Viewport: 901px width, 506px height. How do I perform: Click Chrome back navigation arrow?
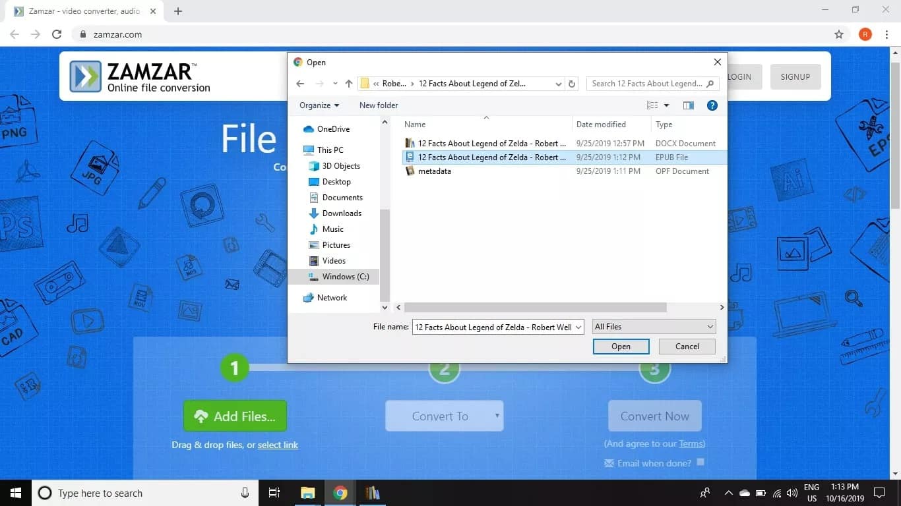point(15,34)
